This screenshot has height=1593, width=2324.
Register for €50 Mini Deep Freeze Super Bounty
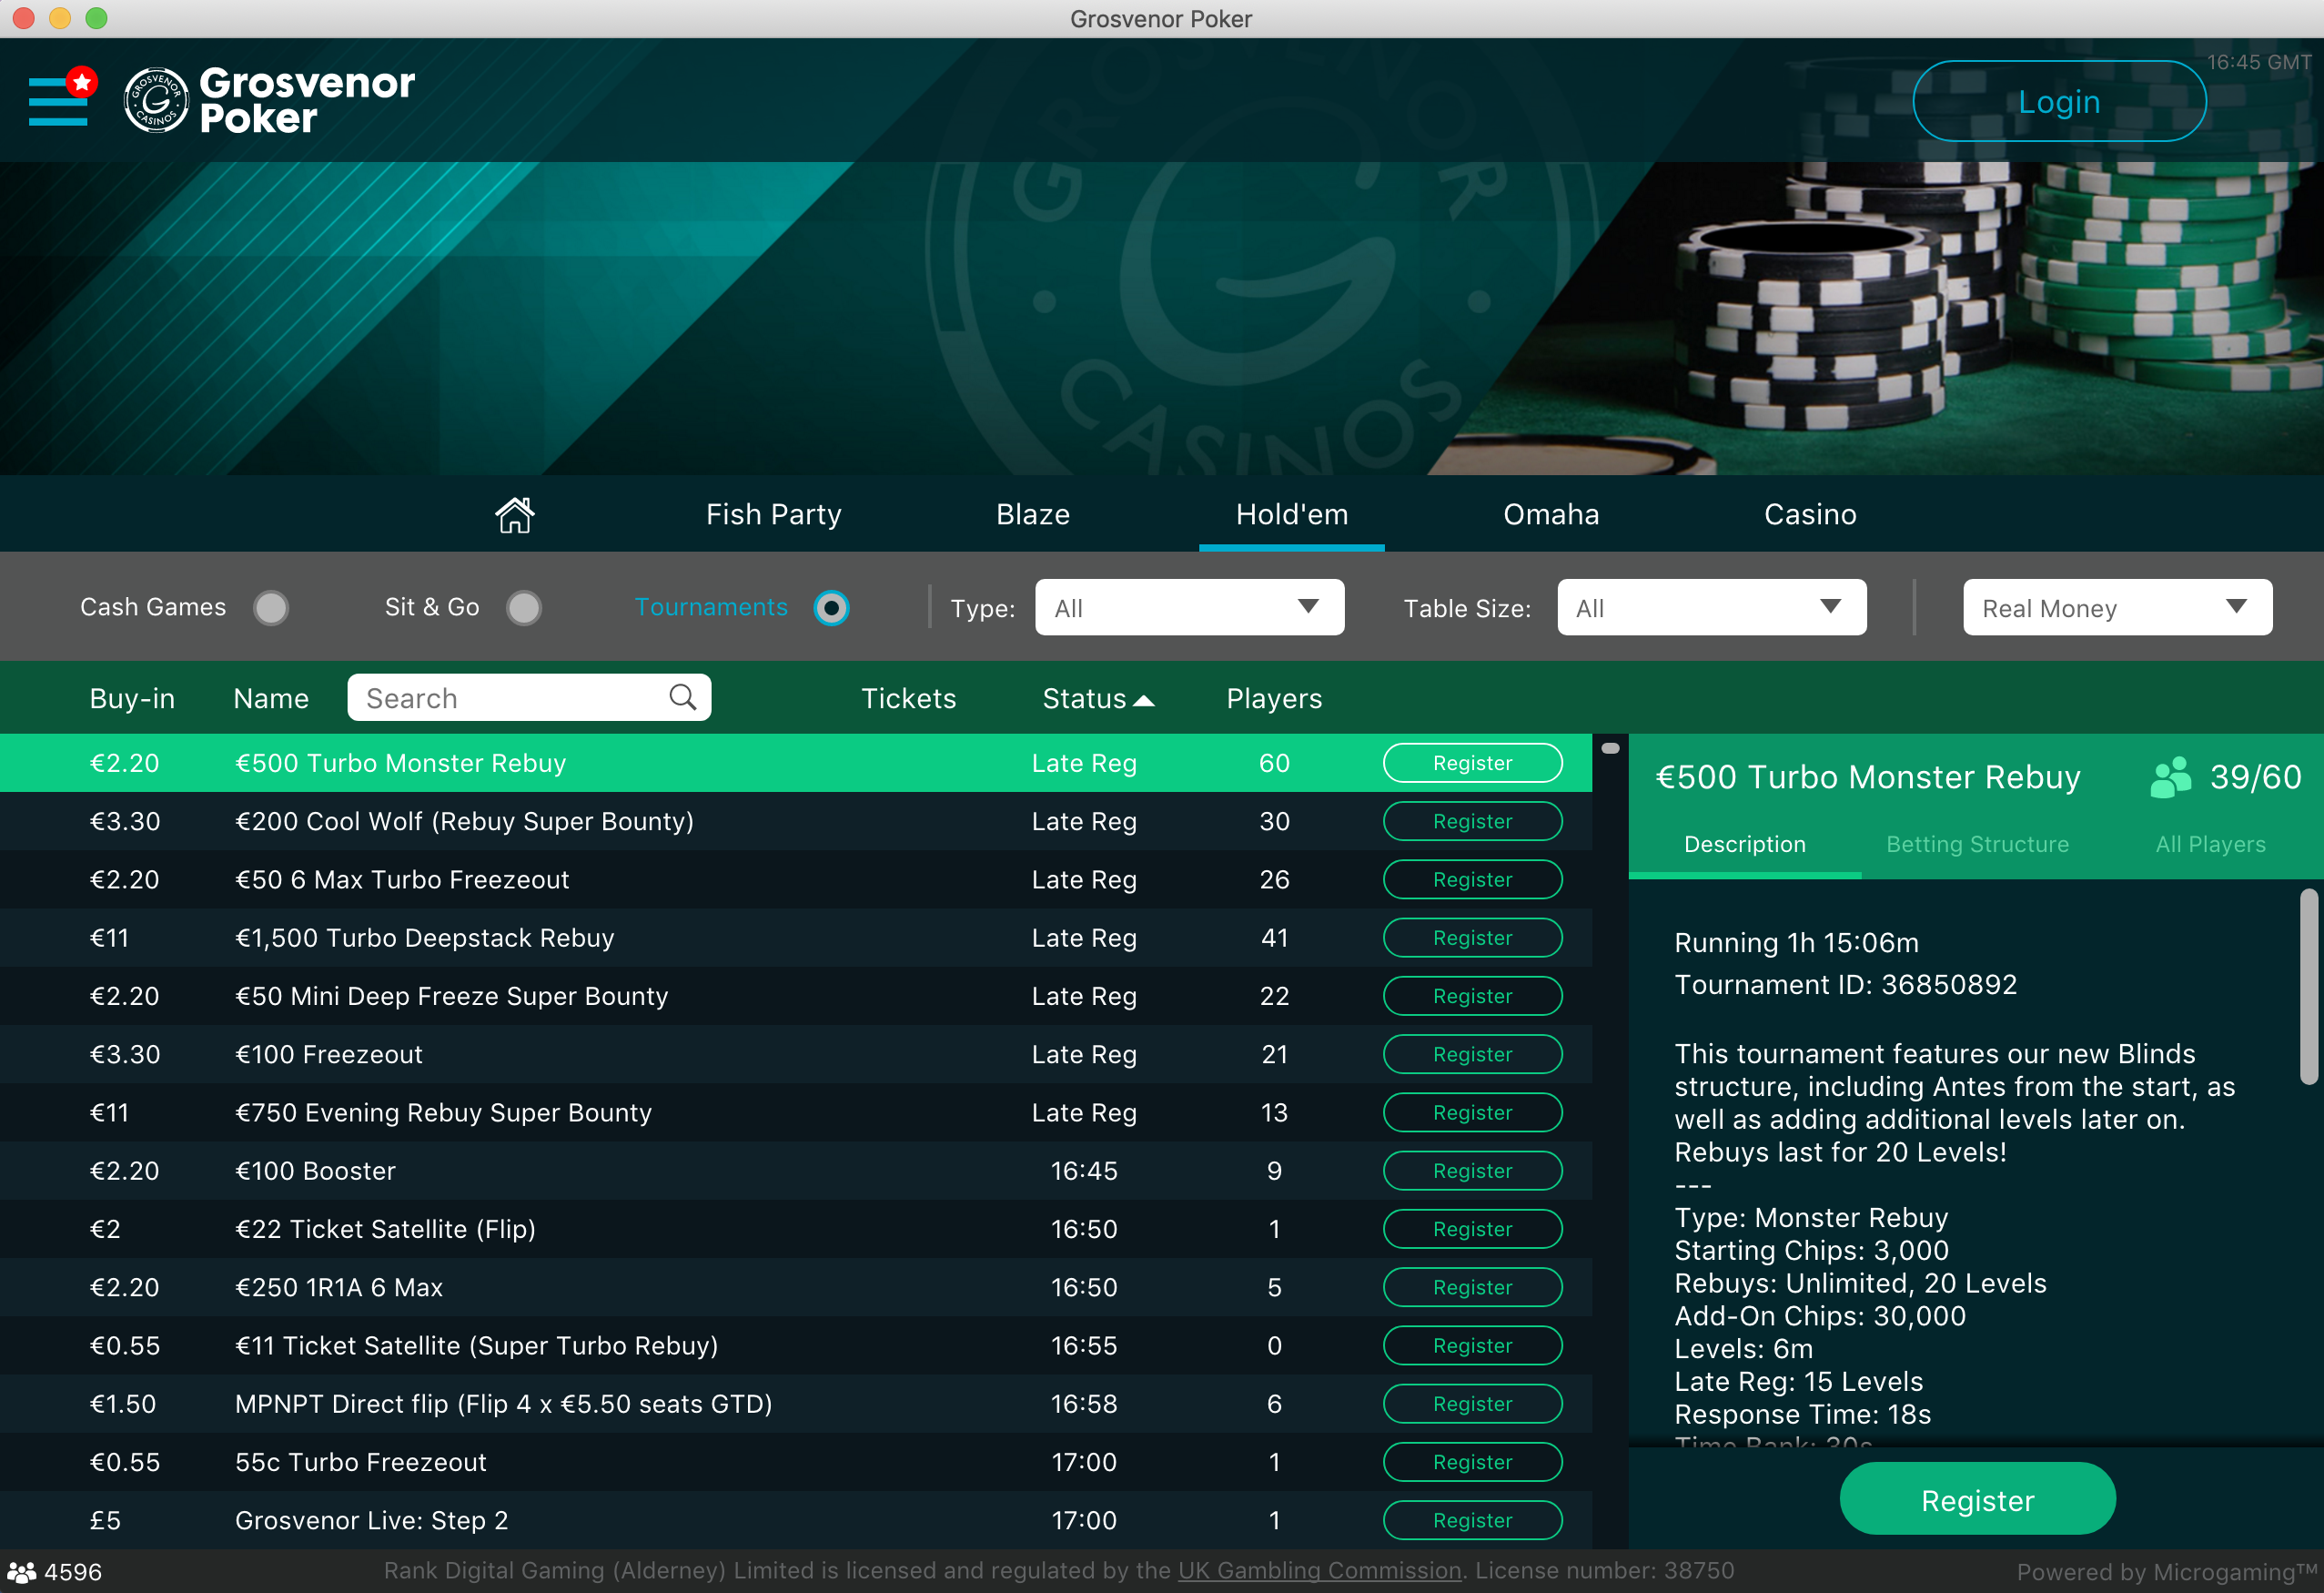click(x=1472, y=997)
